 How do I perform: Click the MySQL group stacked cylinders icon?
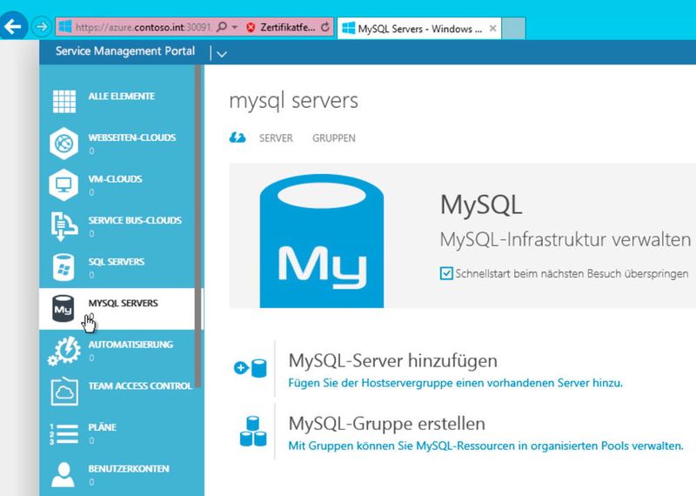tap(252, 431)
